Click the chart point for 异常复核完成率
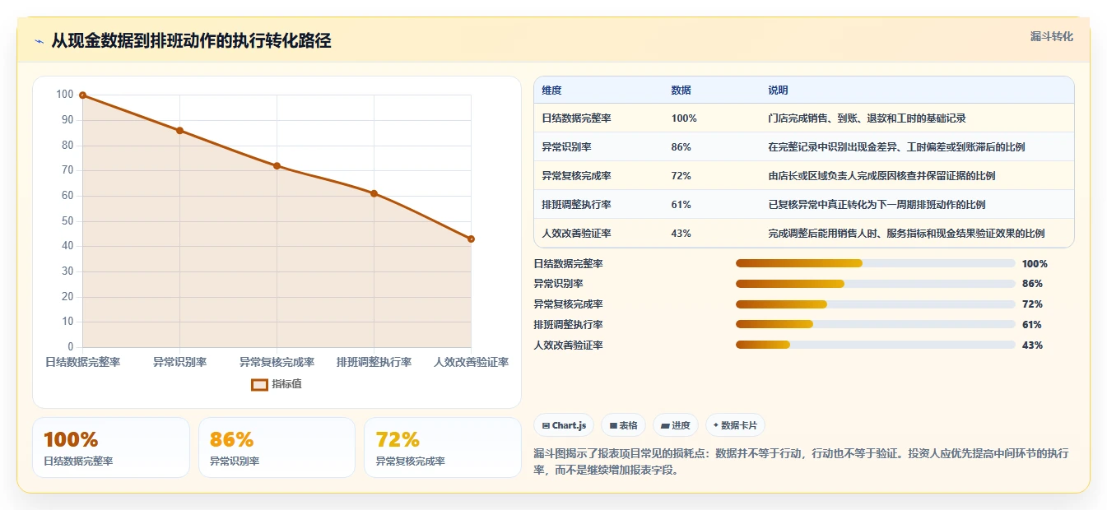The height and width of the screenshot is (510, 1107). click(x=277, y=165)
